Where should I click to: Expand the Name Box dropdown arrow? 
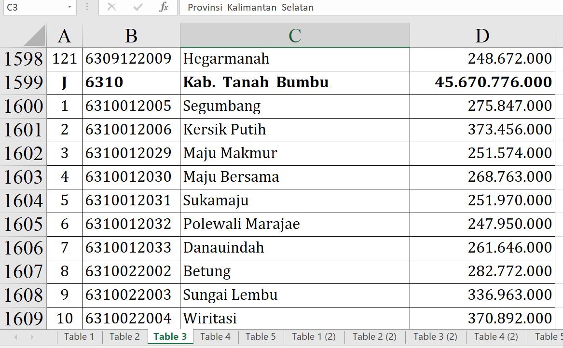click(x=70, y=7)
